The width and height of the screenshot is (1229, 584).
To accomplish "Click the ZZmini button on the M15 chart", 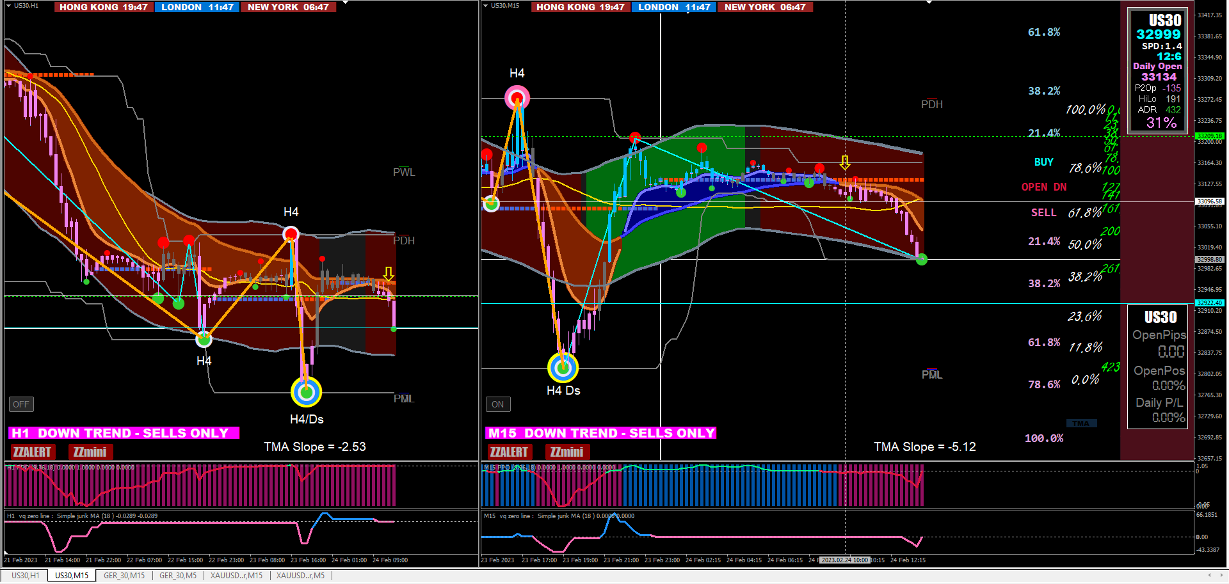I will pyautogui.click(x=566, y=452).
